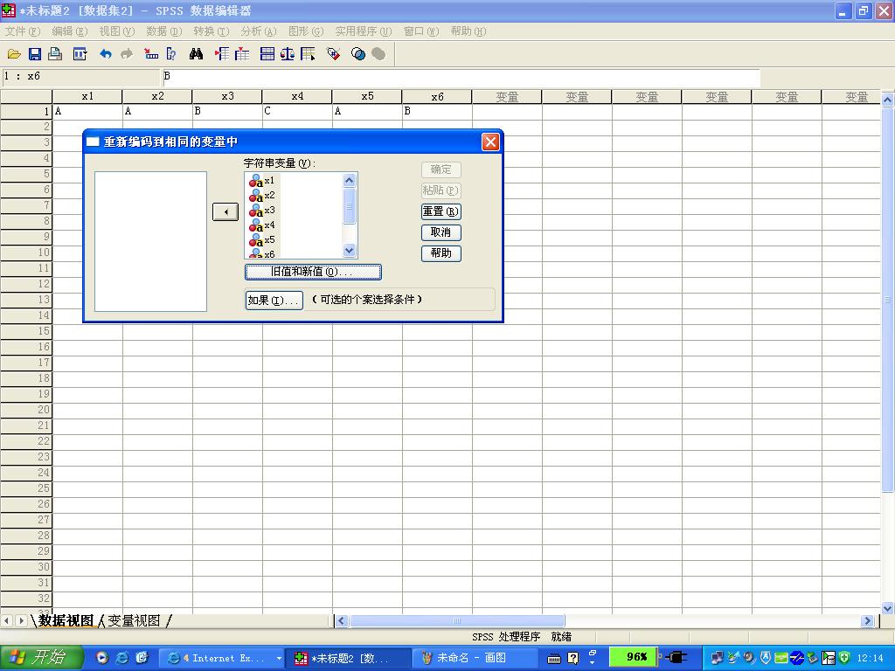
Task: Click the greyed Show All Variables icon
Action: click(378, 54)
